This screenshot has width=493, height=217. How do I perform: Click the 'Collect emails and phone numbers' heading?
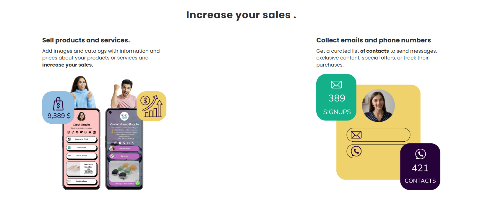(374, 40)
